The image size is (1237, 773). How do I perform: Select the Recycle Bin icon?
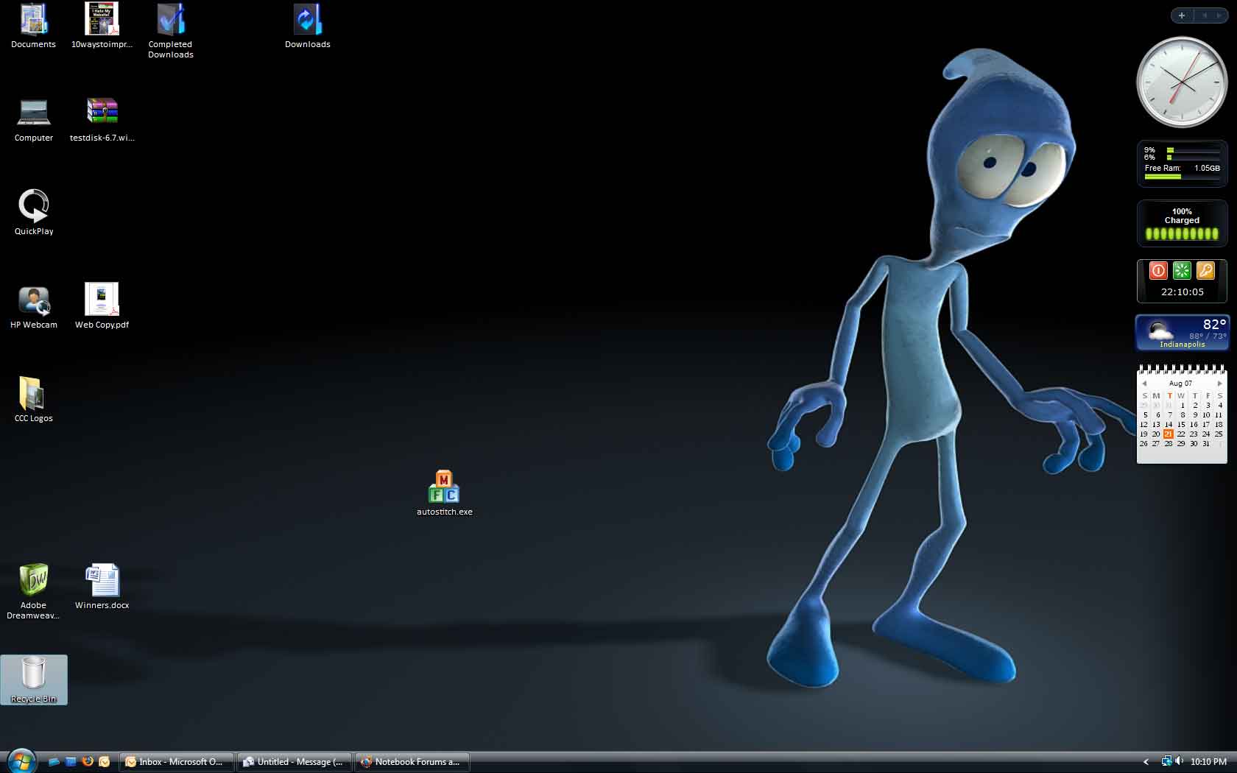[x=34, y=680]
